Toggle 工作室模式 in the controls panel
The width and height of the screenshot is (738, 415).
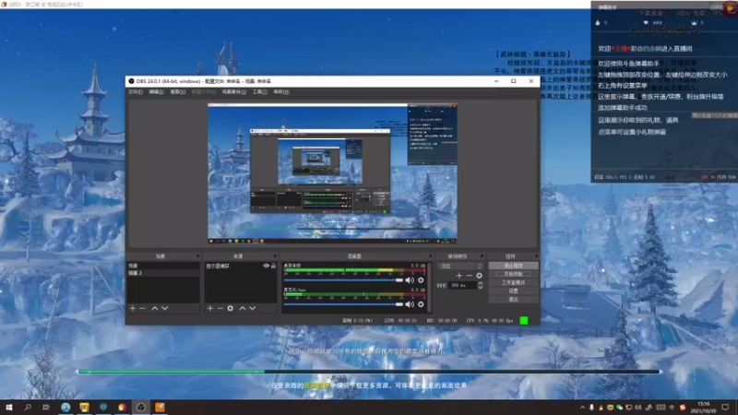[513, 282]
